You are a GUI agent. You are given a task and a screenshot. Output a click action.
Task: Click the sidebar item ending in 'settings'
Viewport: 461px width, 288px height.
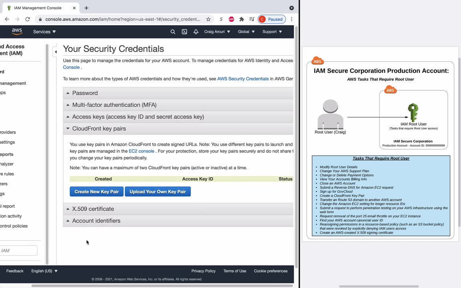[x=7, y=142]
